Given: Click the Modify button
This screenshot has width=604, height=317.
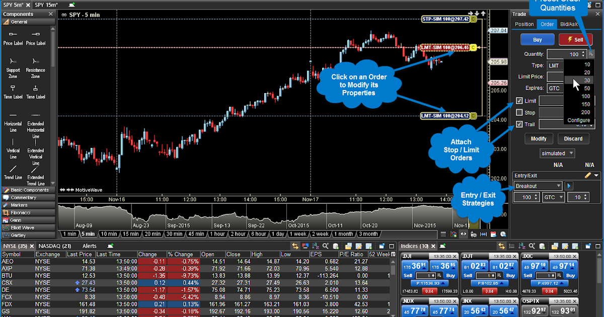Looking at the screenshot, I should pyautogui.click(x=539, y=138).
